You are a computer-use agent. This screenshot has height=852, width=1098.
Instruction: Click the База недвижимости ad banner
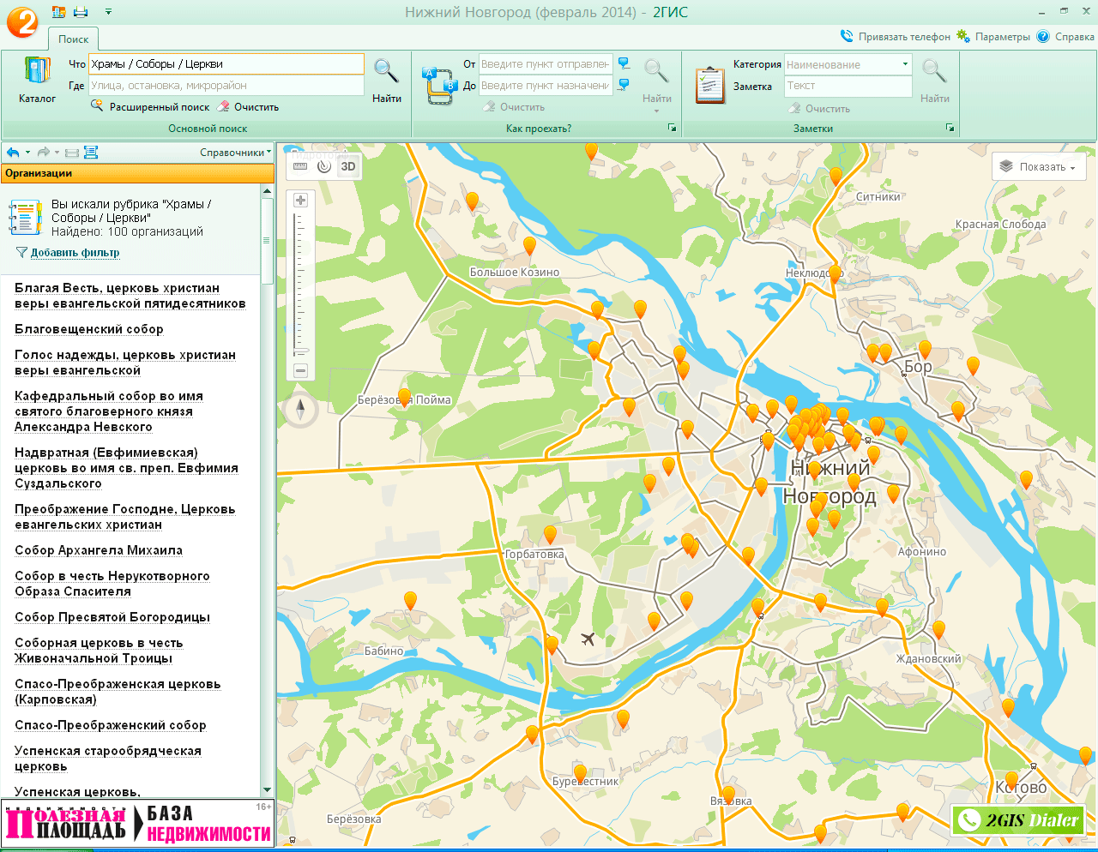pos(137,824)
